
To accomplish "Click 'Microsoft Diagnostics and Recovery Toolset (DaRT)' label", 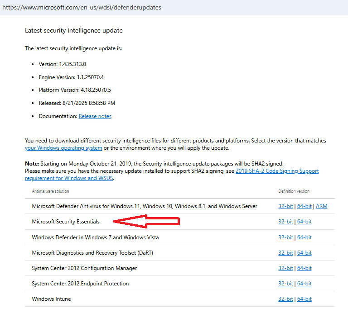I will click(92, 253).
